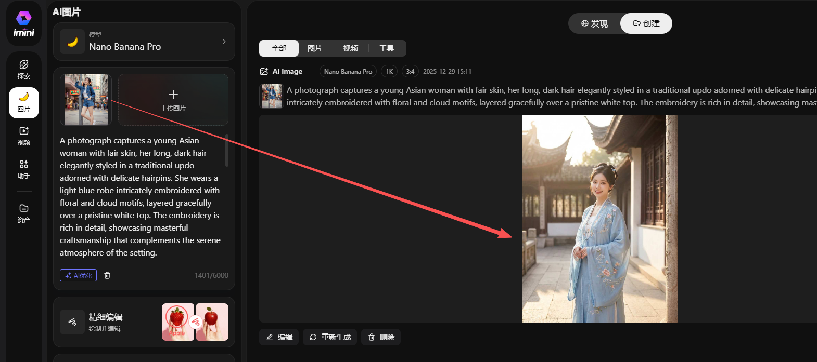This screenshot has width=817, height=362.
Task: Click the AI Image label icon
Action: click(x=264, y=72)
